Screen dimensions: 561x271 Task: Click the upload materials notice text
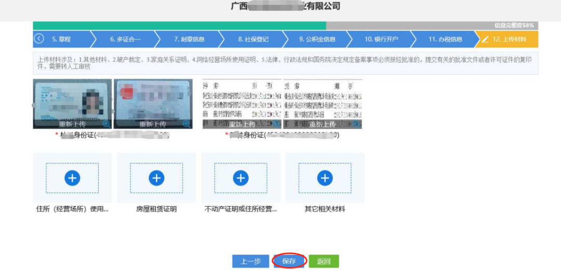[x=286, y=63]
